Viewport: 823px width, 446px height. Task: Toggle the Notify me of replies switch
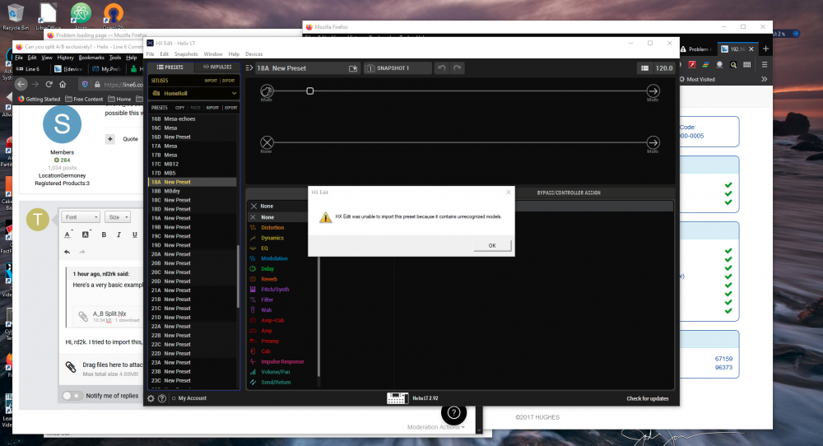click(72, 396)
